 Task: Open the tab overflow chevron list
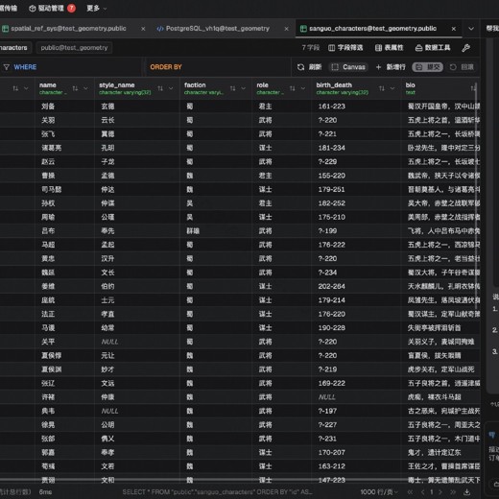(x=471, y=29)
